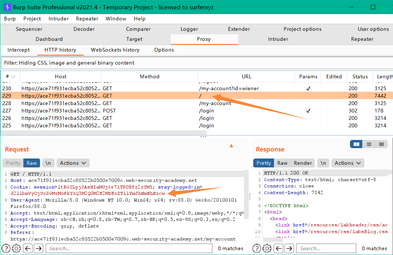Switch to combined tabbed layout
Screen dimensions: 393x255
click(x=382, y=144)
